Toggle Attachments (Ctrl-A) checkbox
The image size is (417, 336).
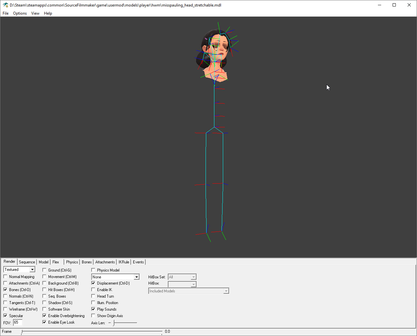[5, 283]
